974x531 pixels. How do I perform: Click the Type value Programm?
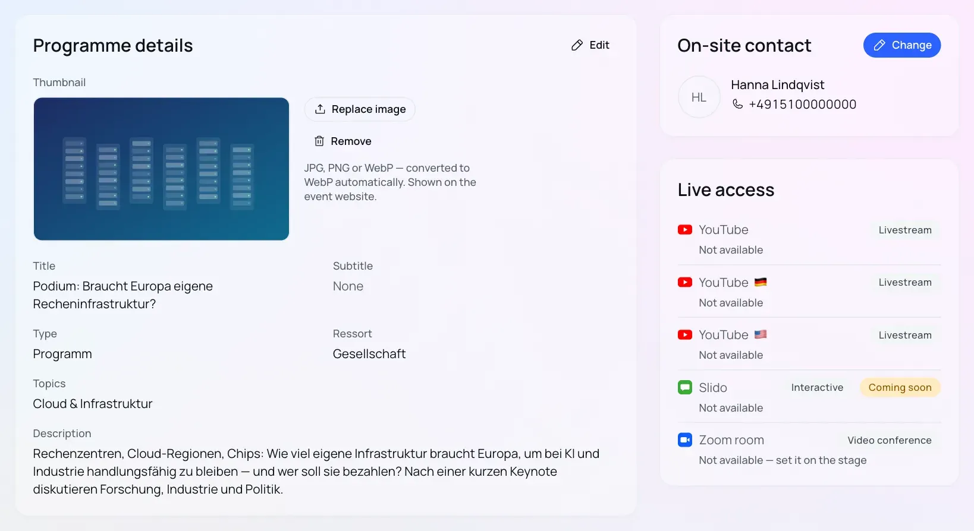point(62,354)
